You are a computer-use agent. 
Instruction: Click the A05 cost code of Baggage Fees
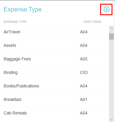coord(83,59)
